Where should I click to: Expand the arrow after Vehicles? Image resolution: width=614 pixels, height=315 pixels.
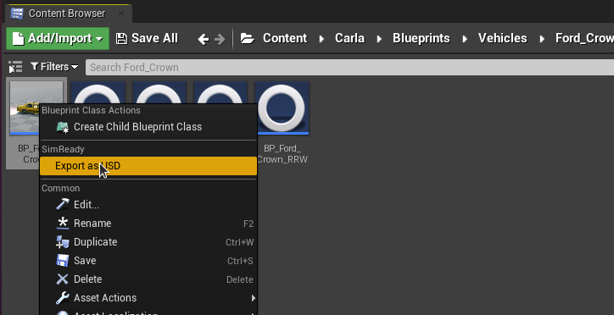[x=542, y=39]
